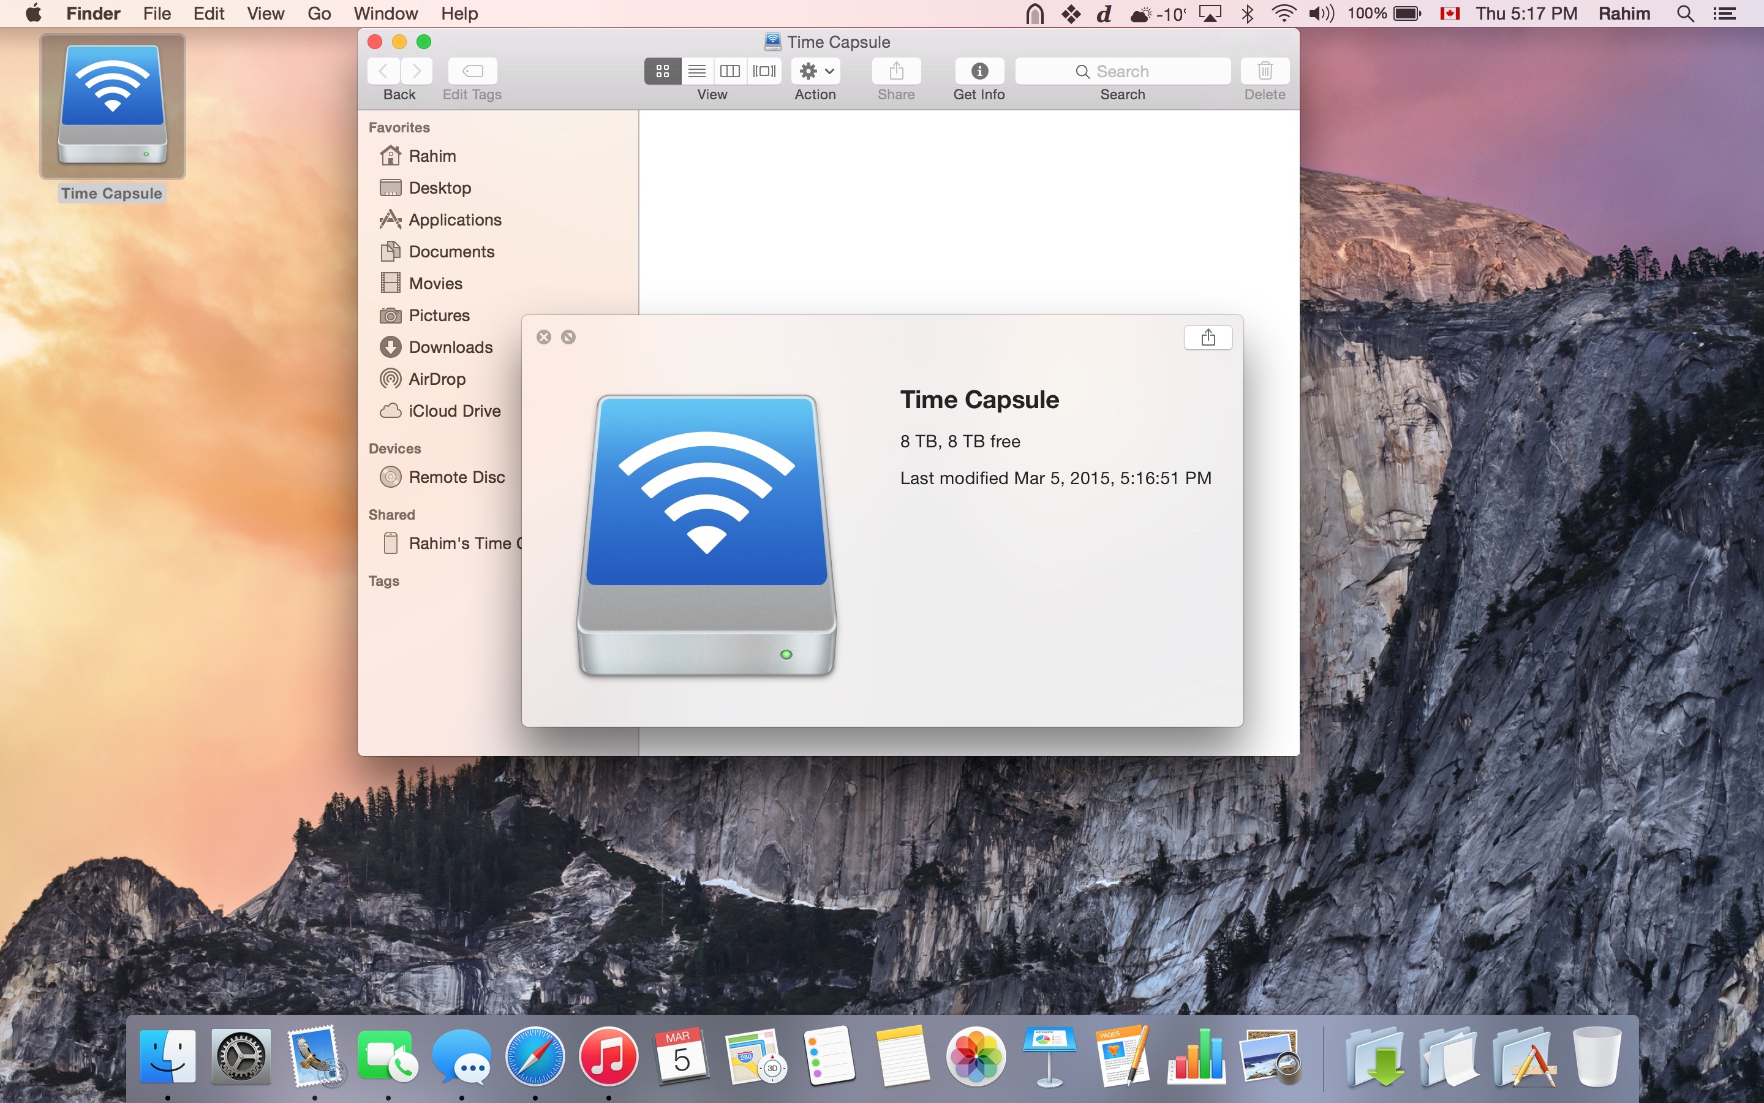The image size is (1764, 1103).
Task: Open the Rahim user menu
Action: [1624, 13]
